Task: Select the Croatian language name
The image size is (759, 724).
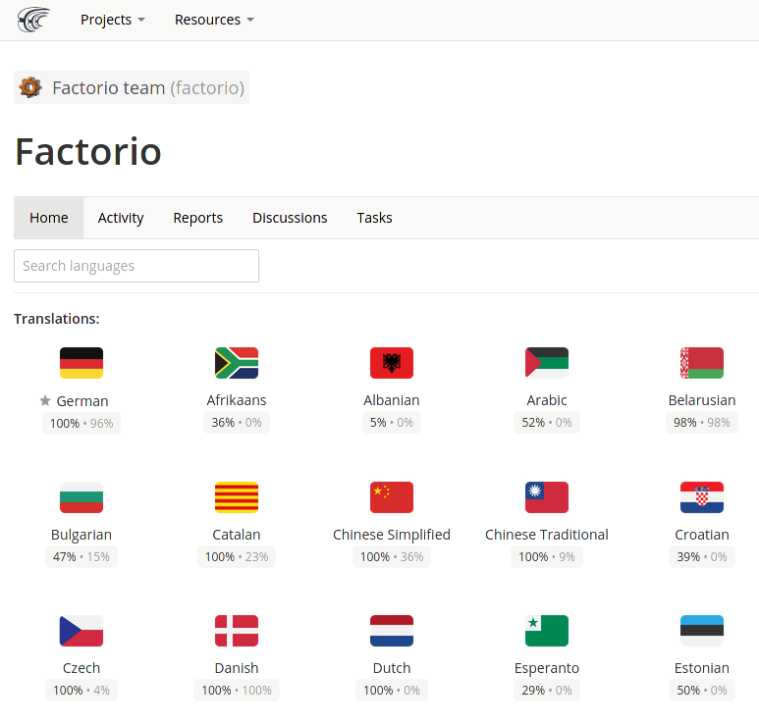Action: pyautogui.click(x=702, y=535)
